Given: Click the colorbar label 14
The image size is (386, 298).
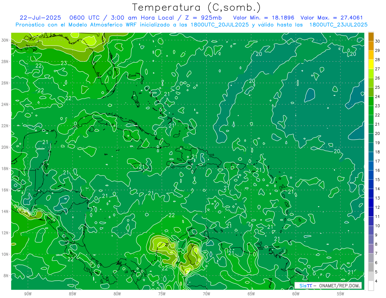Looking at the screenshot, I should [377, 189].
